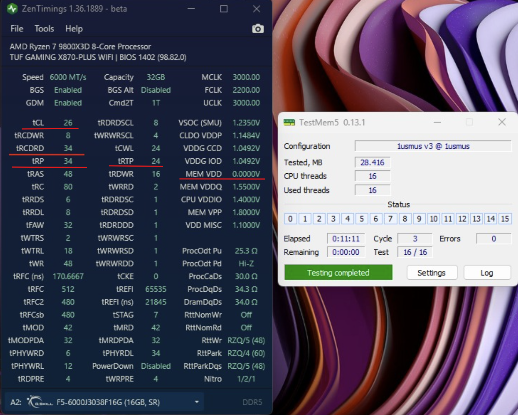Click the tREFI value 65535
Image resolution: width=518 pixels, height=415 pixels.
tap(156, 289)
